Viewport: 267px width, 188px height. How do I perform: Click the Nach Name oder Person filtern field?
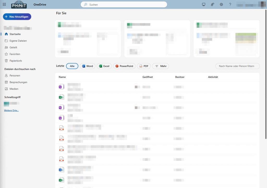pos(237,66)
